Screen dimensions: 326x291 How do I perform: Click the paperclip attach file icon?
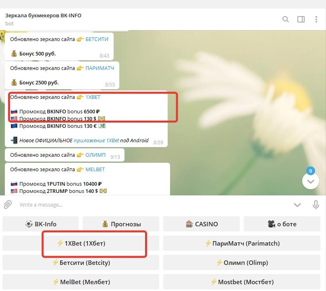click(8, 205)
